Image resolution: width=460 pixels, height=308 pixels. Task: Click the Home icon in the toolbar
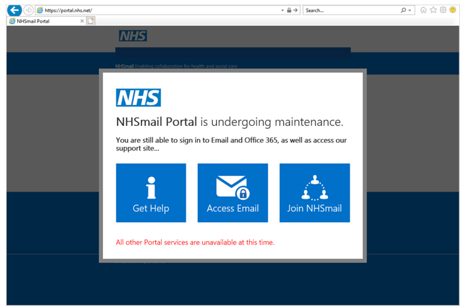click(x=423, y=10)
